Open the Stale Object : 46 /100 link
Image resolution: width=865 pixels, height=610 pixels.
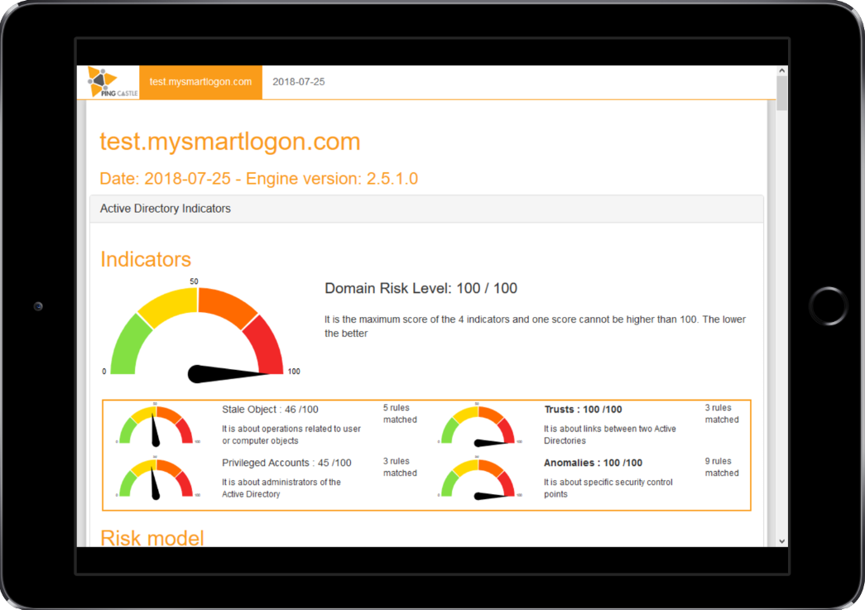[x=270, y=409]
